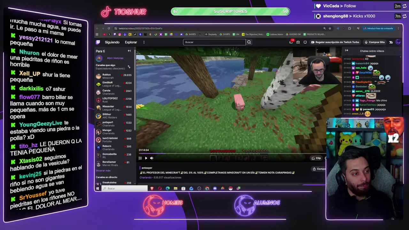This screenshot has height=230, width=409.
Task: Open the three-dots menu next to Explorar
Action: tap(144, 42)
